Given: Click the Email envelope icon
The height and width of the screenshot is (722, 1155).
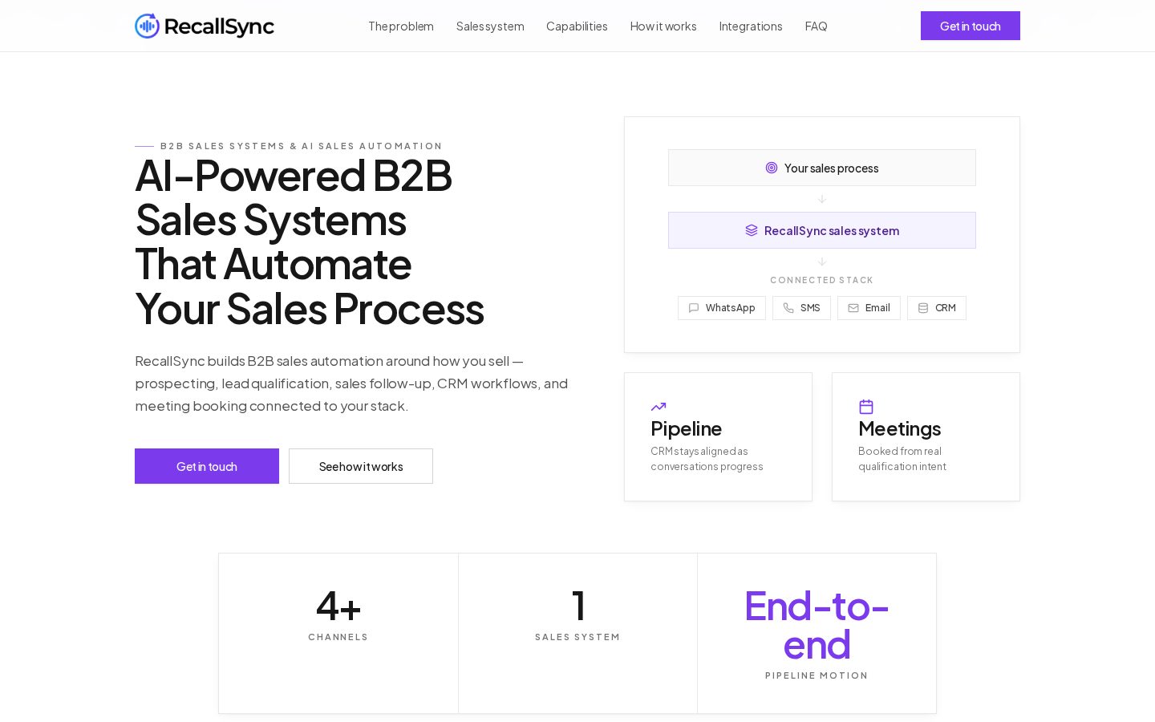Looking at the screenshot, I should tap(853, 308).
